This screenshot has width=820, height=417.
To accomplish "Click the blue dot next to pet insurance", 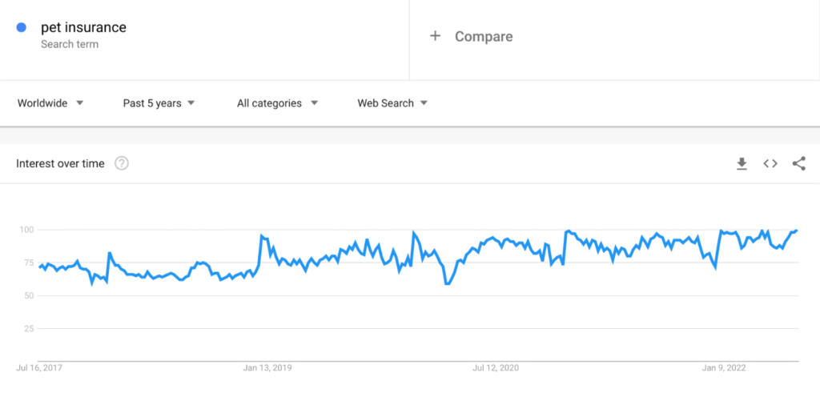I will point(22,28).
